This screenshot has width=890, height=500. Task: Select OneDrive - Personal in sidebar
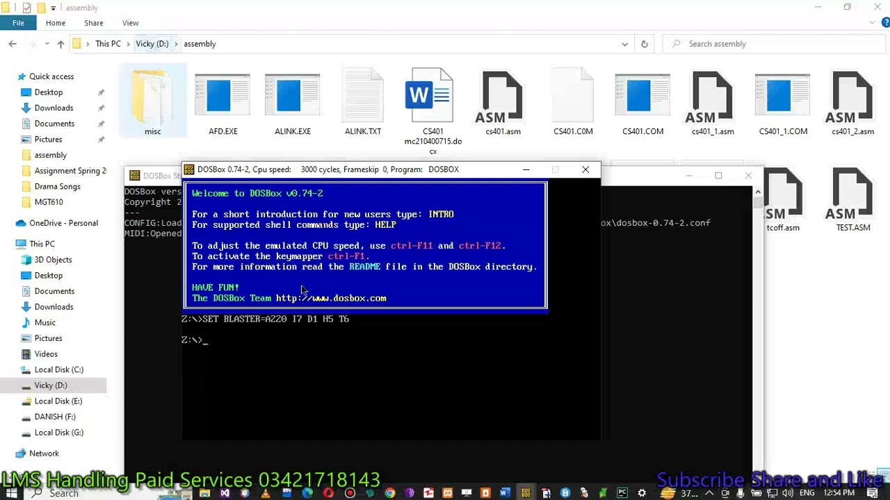click(x=63, y=223)
